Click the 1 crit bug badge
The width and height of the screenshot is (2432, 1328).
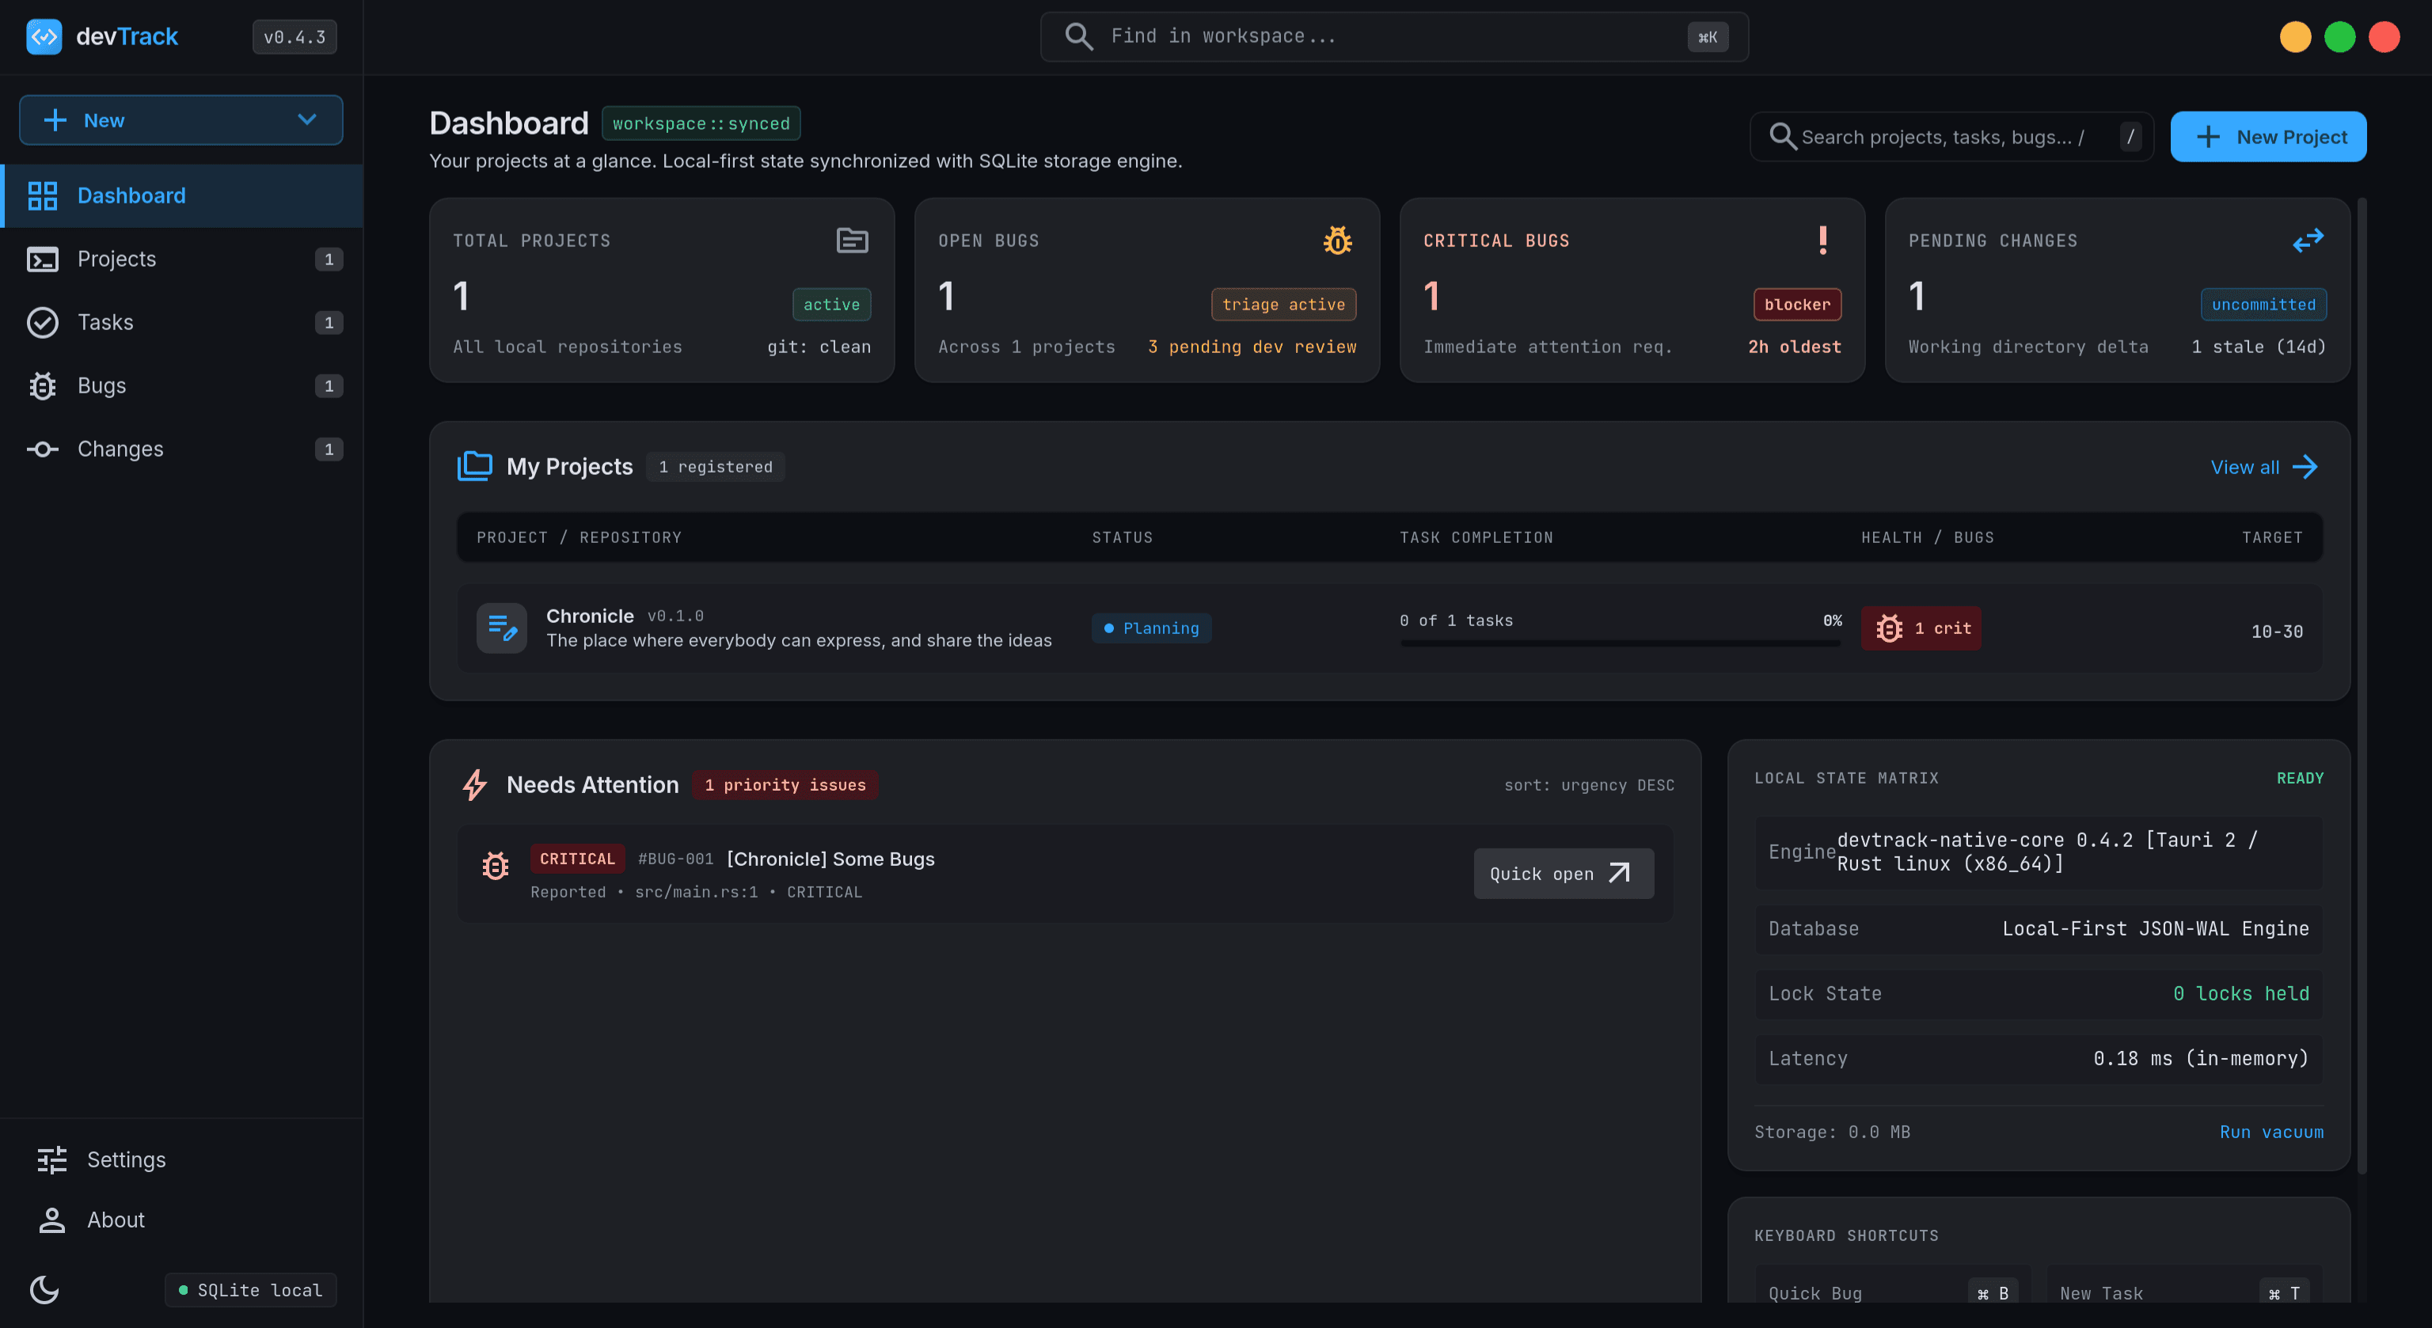1921,628
